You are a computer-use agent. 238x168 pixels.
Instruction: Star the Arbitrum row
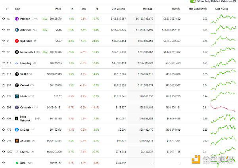pyautogui.click(x=4, y=30)
